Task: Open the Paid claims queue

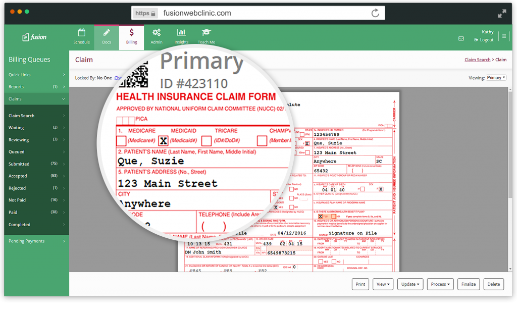Action: pyautogui.click(x=36, y=213)
